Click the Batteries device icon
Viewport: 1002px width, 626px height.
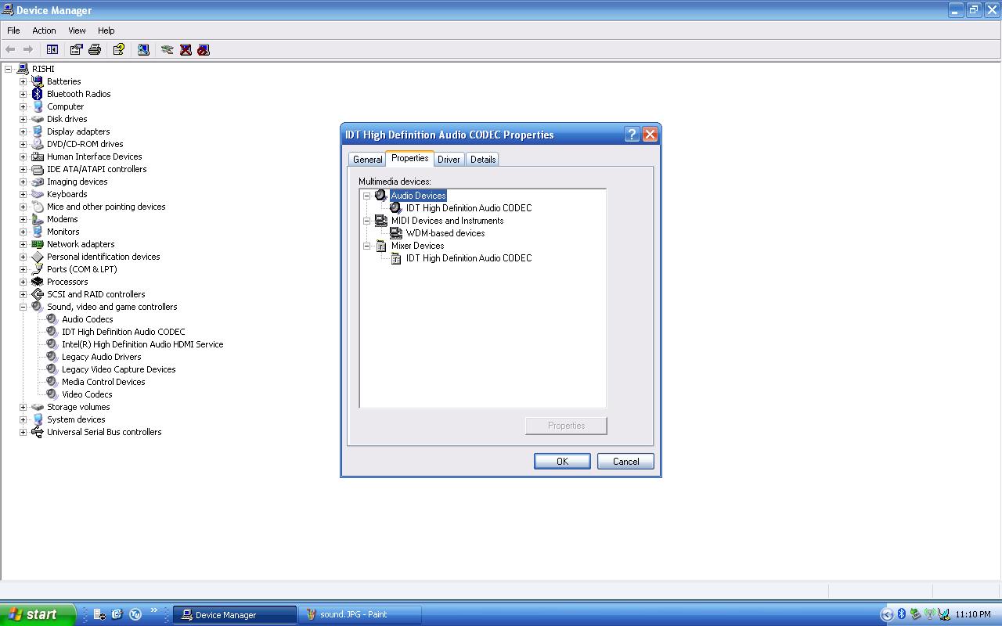(37, 81)
